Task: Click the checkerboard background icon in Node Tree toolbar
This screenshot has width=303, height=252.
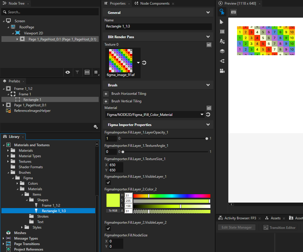Action: pos(87,72)
